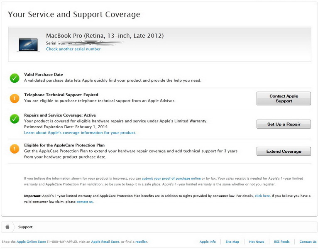Select Support in the breadcrumb bar
Viewport: 318px width, 249px height.
(x=25, y=227)
